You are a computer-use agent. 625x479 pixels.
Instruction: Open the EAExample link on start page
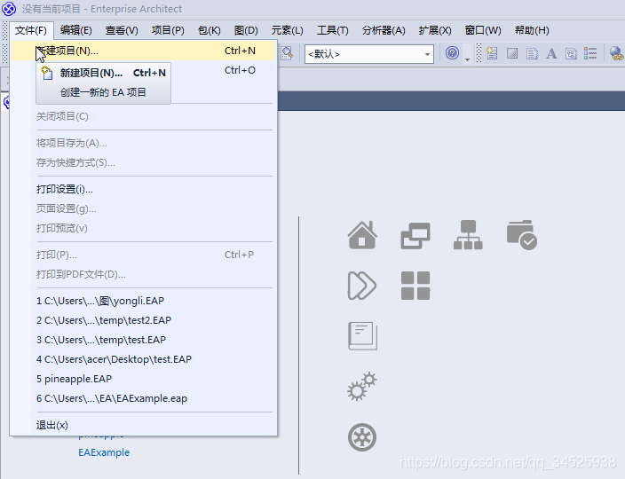coord(104,452)
